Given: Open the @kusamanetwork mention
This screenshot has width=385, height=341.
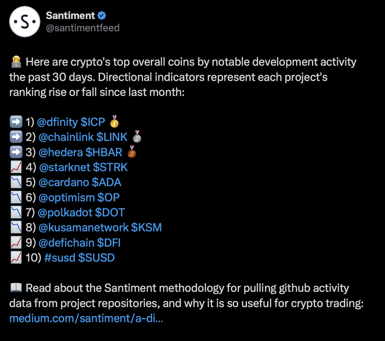Looking at the screenshot, I should [83, 227].
